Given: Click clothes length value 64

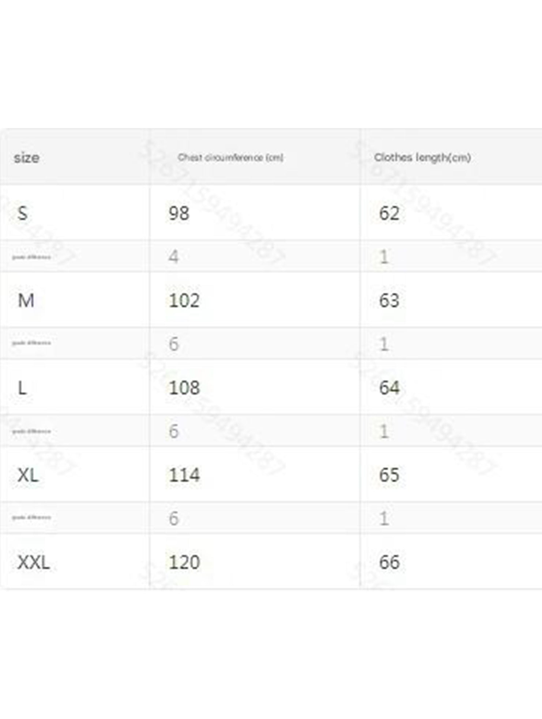Looking at the screenshot, I should pos(389,388).
